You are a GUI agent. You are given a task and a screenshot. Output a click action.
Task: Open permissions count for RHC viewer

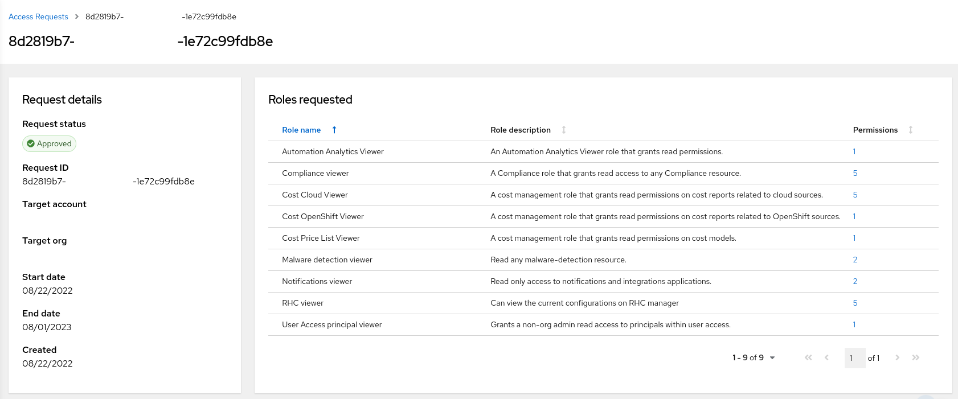855,303
